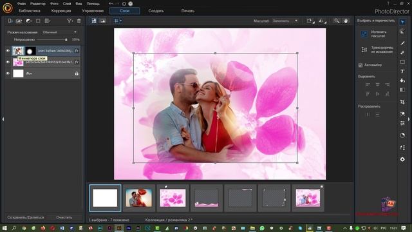Screen dimensions: 412x232
Task: Expand the grid options arrow
Action: (x=121, y=21)
